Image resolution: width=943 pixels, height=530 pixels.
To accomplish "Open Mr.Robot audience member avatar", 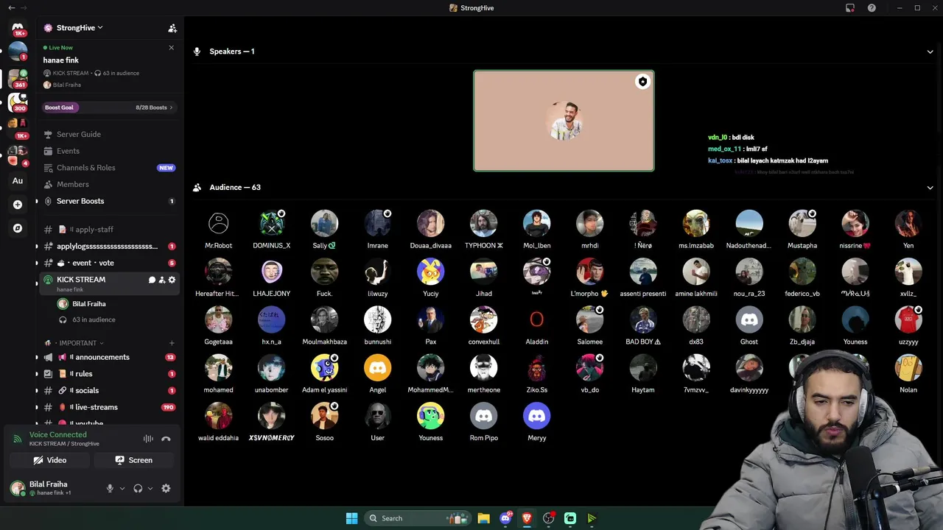I will [218, 224].
